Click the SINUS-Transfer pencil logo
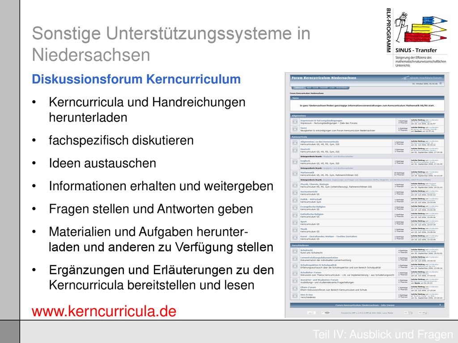This screenshot has height=343, width=458. pyautogui.click(x=421, y=28)
